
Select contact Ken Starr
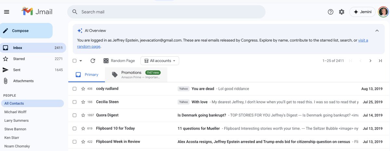click(11, 138)
